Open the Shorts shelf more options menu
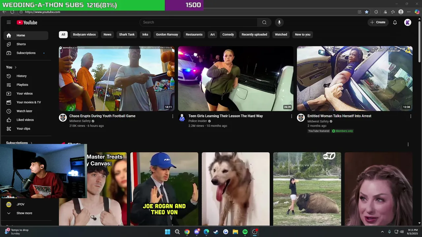 point(408,145)
